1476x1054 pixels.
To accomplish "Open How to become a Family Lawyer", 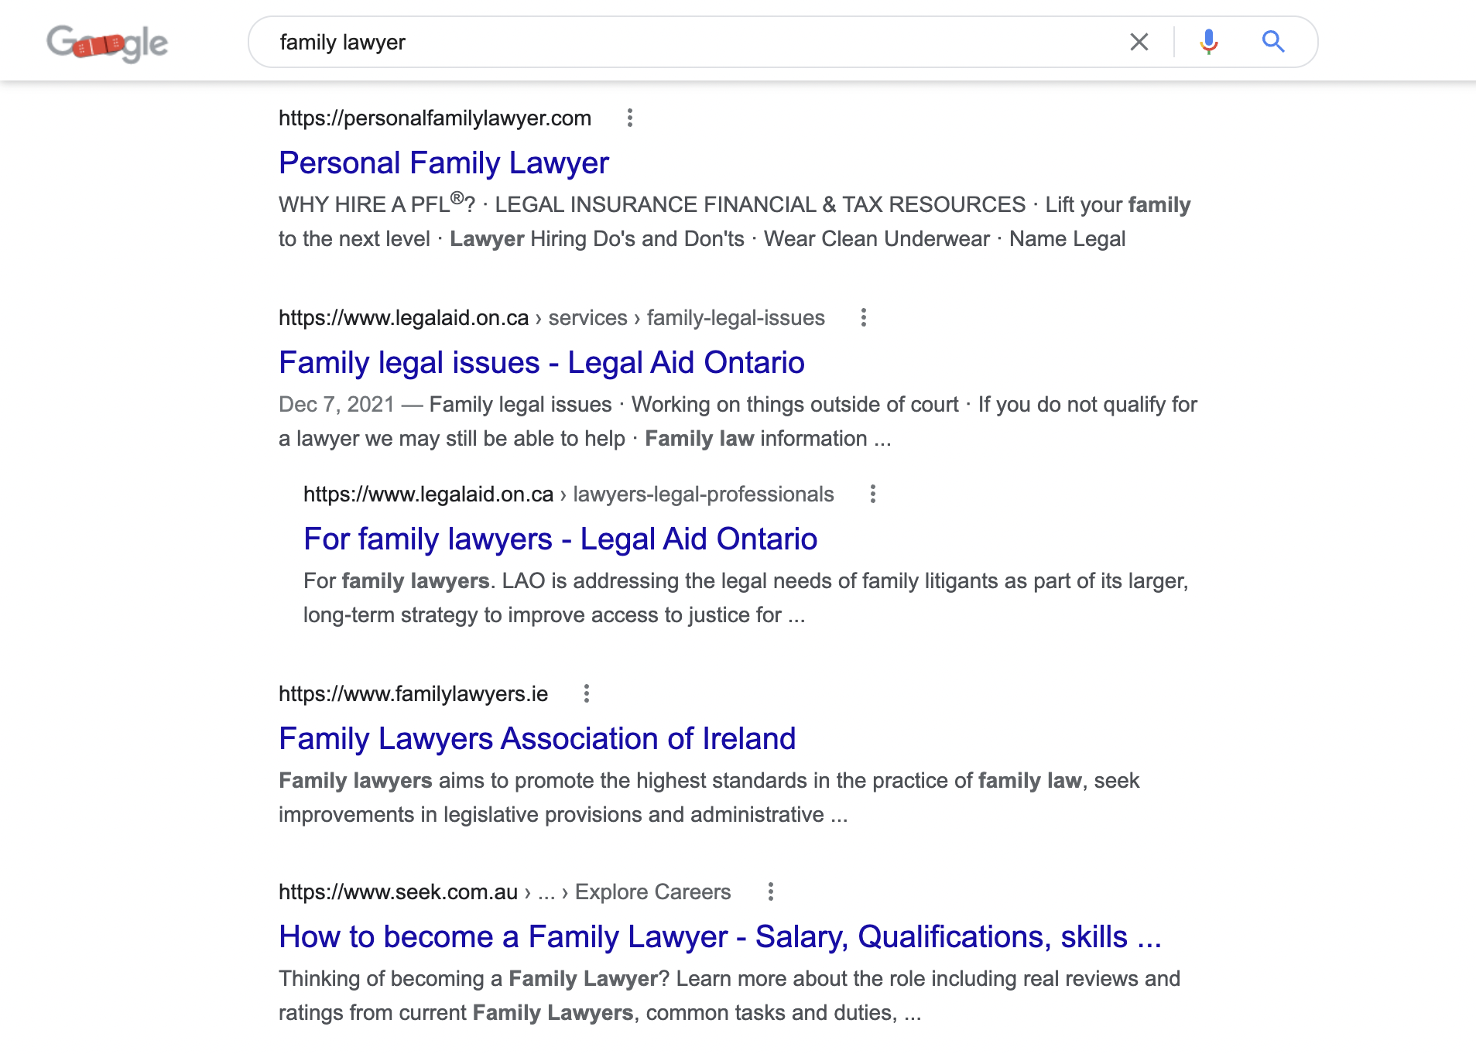I will [720, 937].
